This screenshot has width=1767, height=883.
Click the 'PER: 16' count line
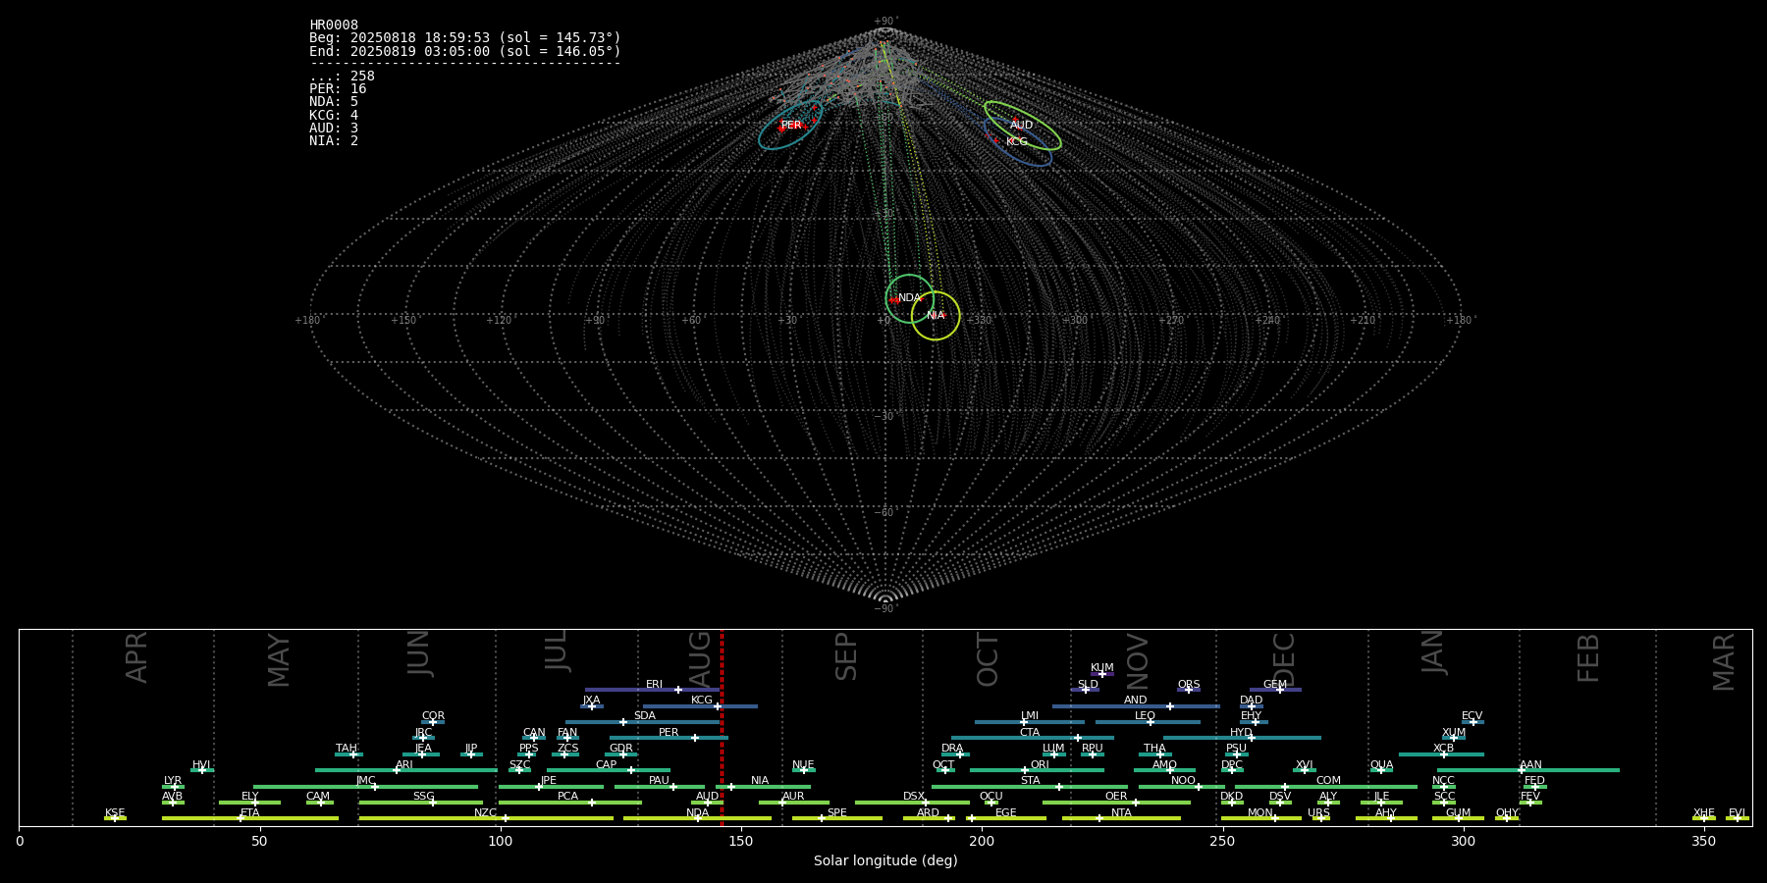click(x=338, y=89)
